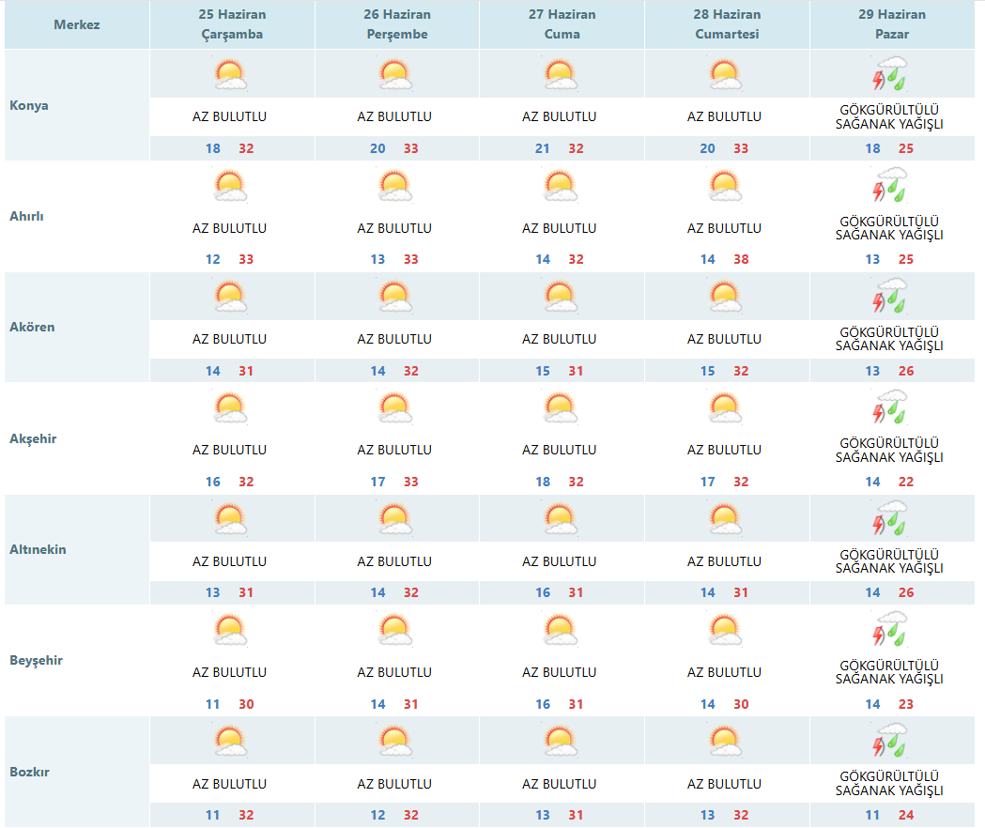Select the 29 Haziran Pazar header
The image size is (985, 828).
point(892,24)
